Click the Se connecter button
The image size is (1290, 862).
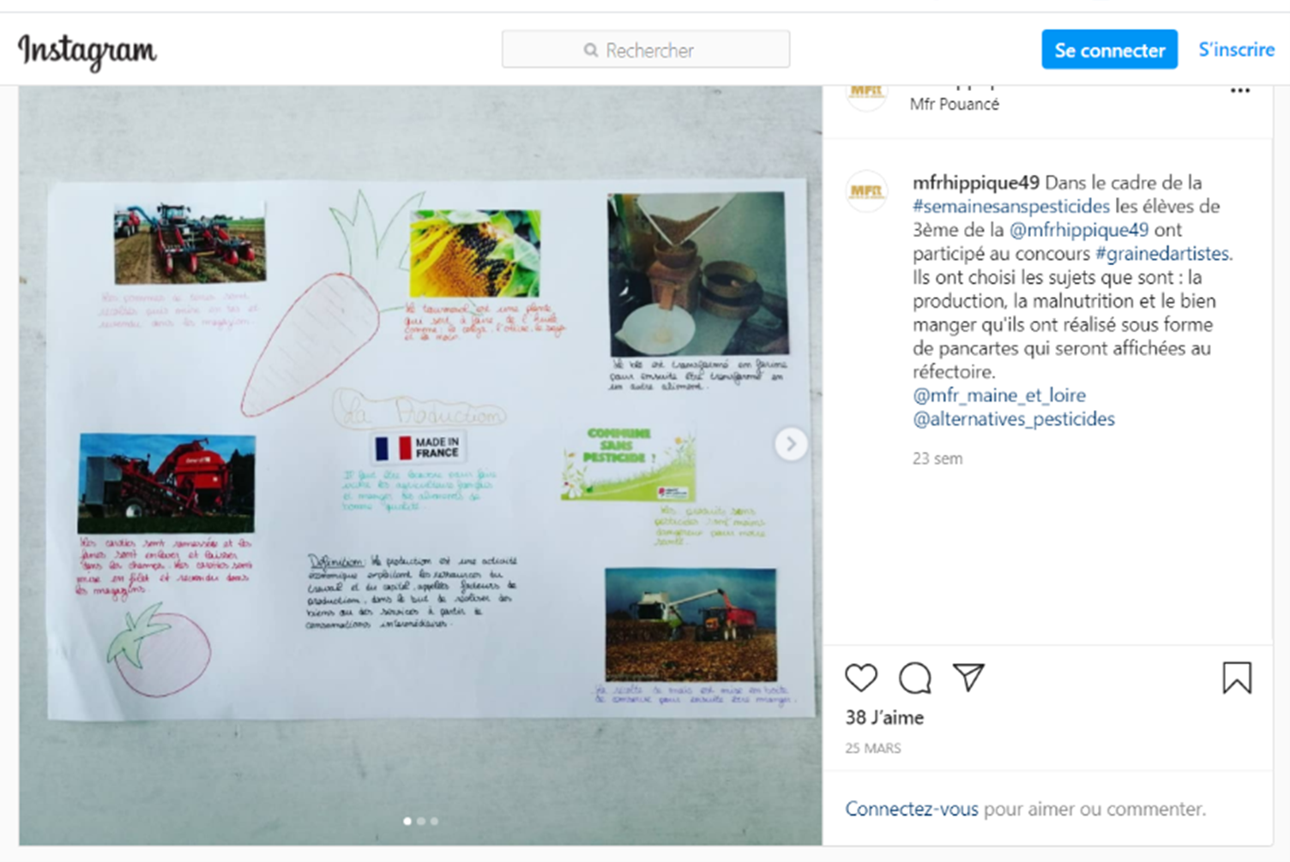[1109, 50]
